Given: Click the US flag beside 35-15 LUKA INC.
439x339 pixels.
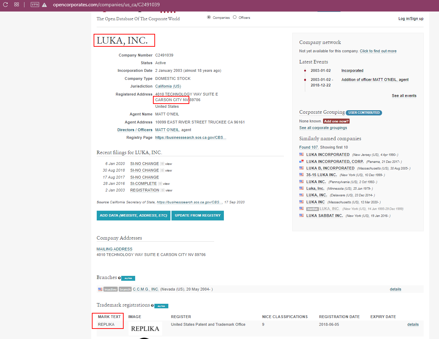Looking at the screenshot, I should (x=301, y=175).
